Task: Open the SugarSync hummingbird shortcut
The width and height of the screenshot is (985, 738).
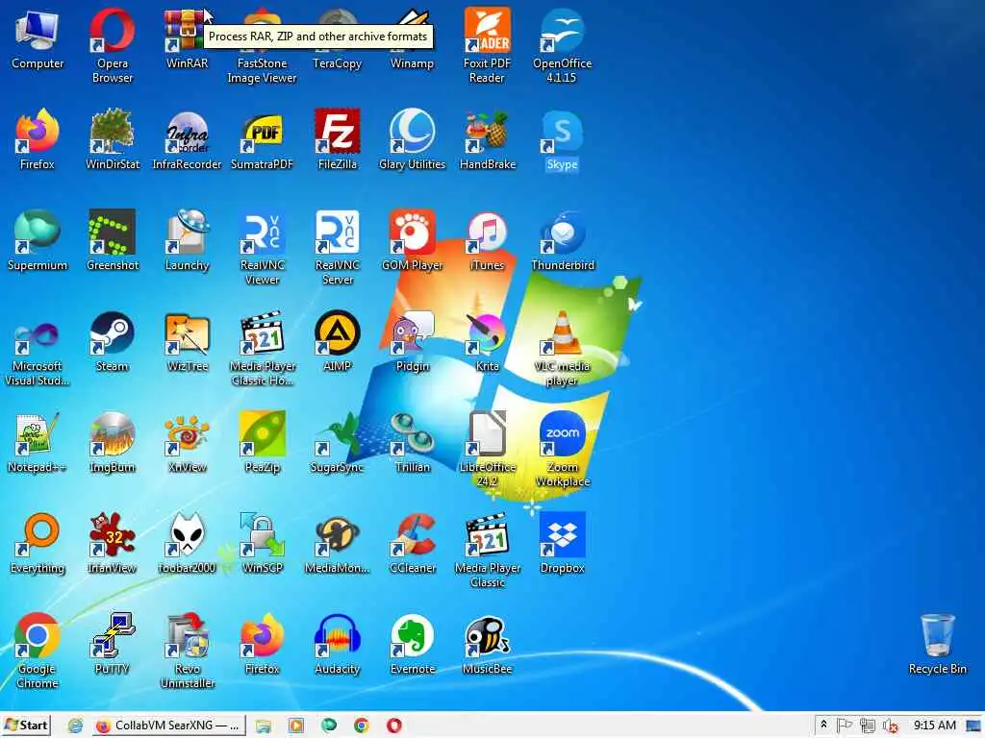Action: (x=338, y=442)
